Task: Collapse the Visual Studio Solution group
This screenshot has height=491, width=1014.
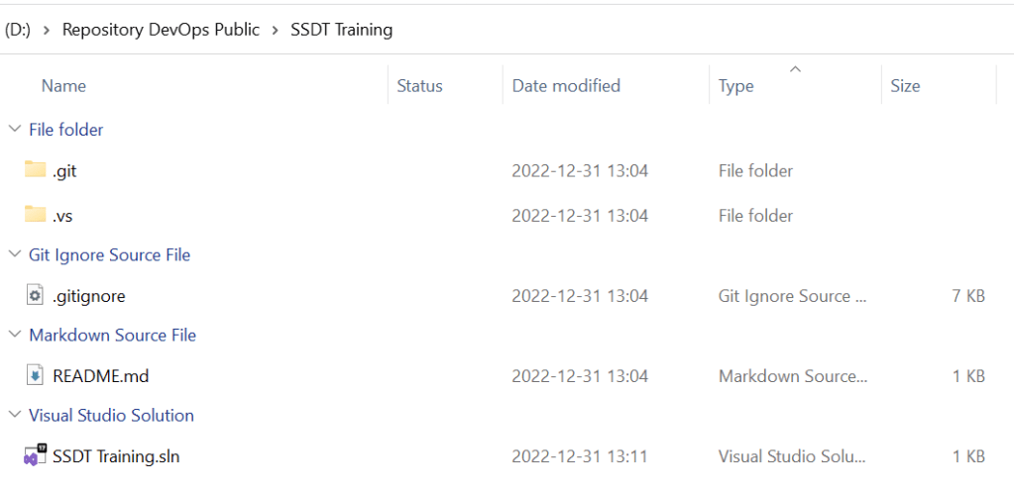Action: (x=14, y=416)
